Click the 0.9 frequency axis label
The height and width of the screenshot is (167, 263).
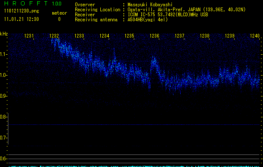(x=4, y=96)
